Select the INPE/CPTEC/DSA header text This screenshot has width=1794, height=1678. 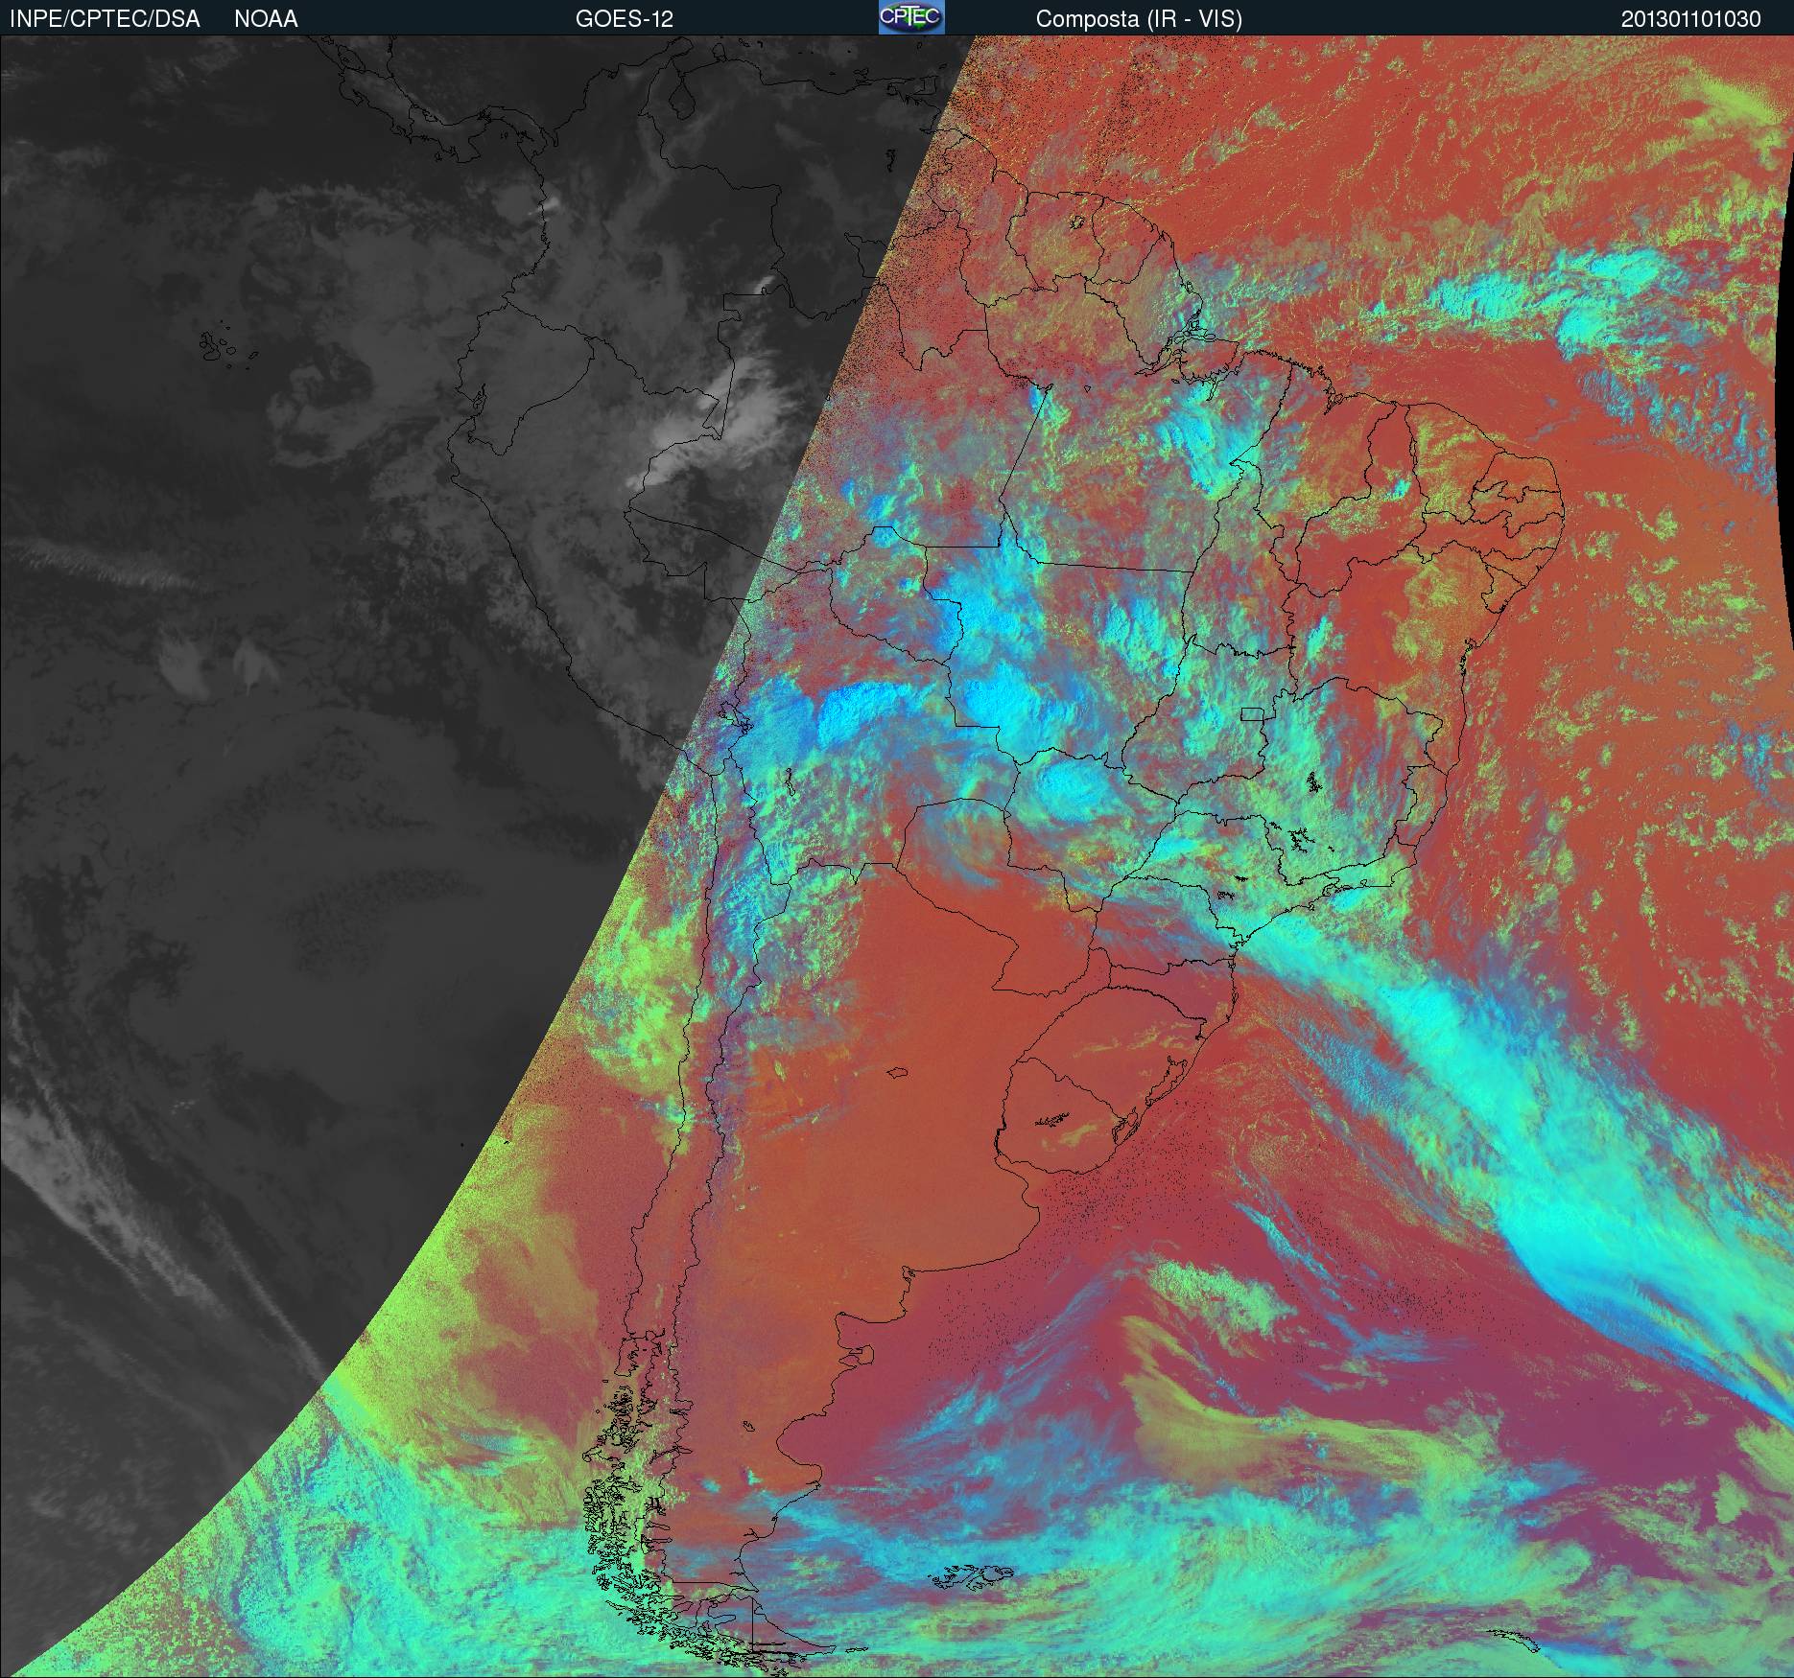coord(105,19)
